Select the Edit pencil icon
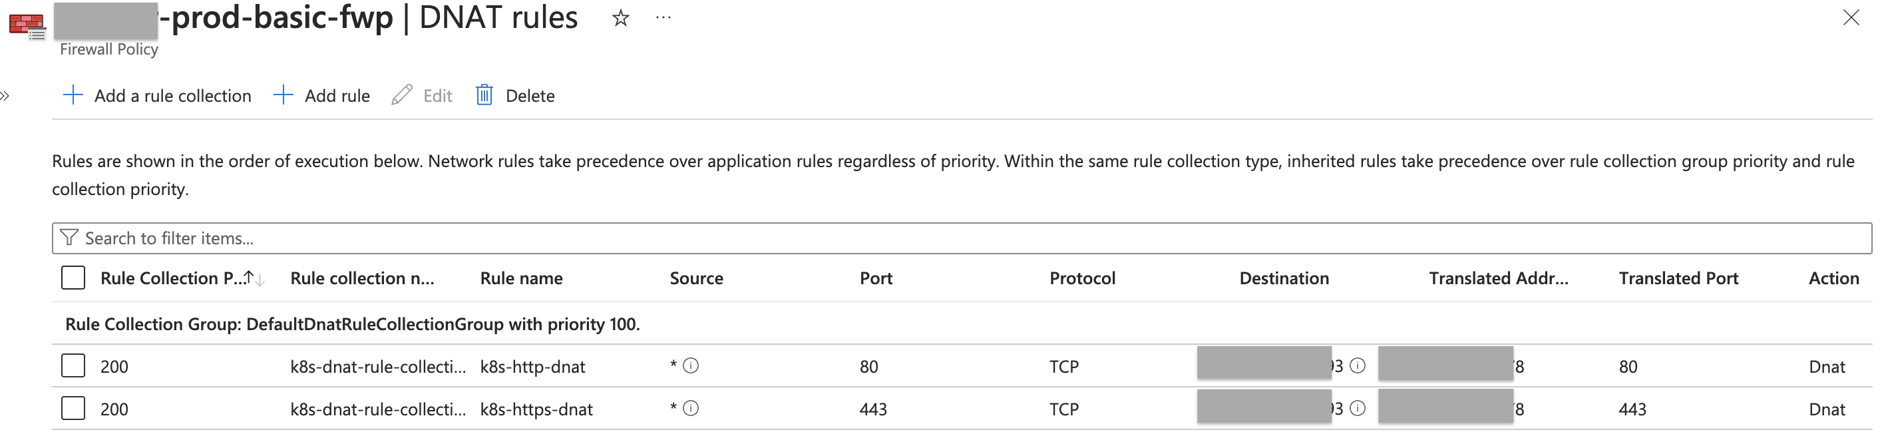 [x=401, y=95]
